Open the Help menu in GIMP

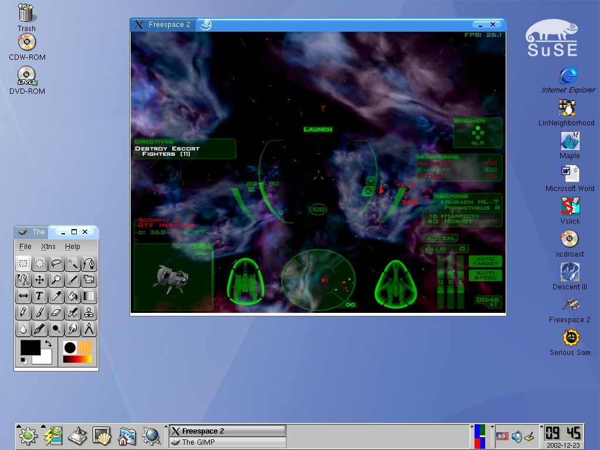72,247
